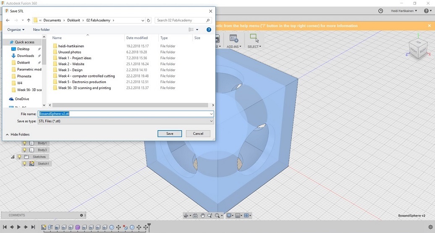435x233 pixels.
Task: Select Body3 in the browser tree
Action: [42, 150]
